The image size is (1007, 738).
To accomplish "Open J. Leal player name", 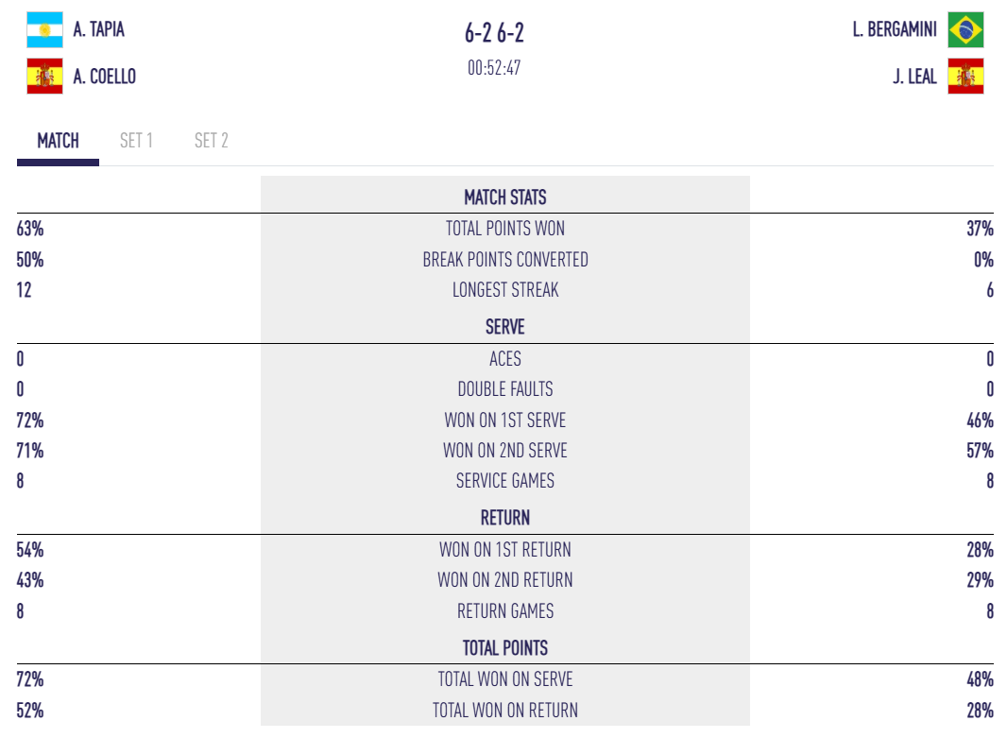I will click(x=914, y=77).
